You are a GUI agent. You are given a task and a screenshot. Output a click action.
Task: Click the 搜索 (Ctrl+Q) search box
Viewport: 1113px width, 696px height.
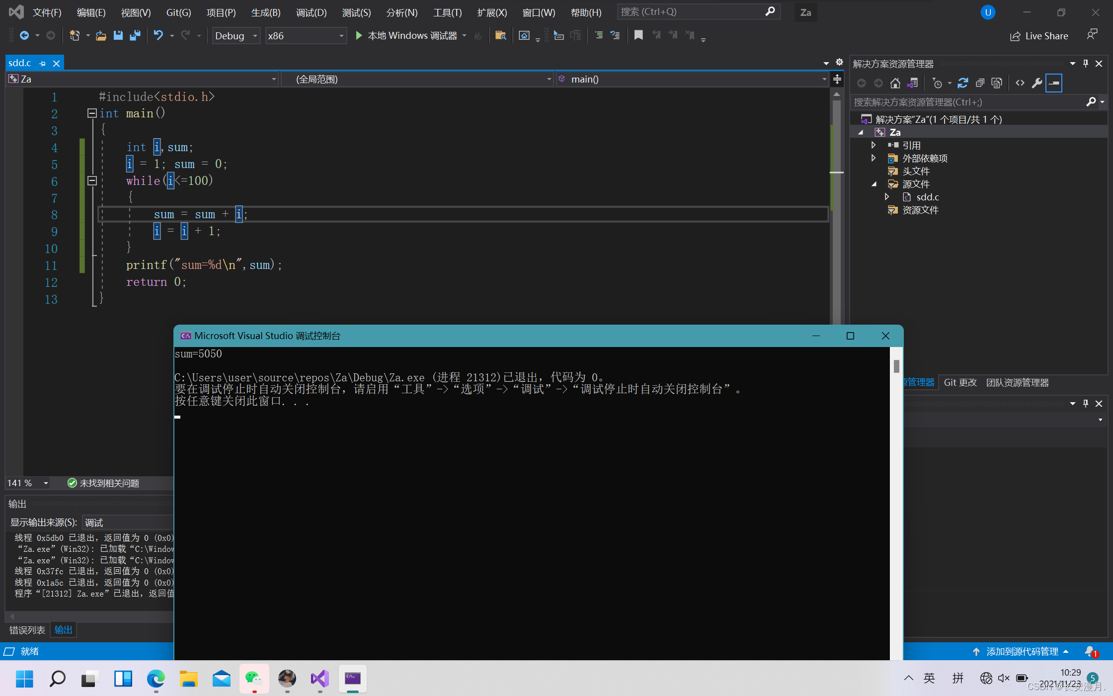coord(691,11)
